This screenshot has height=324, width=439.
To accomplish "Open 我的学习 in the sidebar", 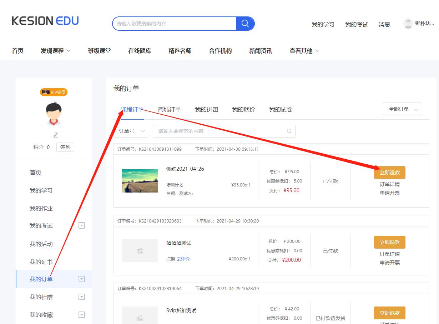I will coord(41,190).
